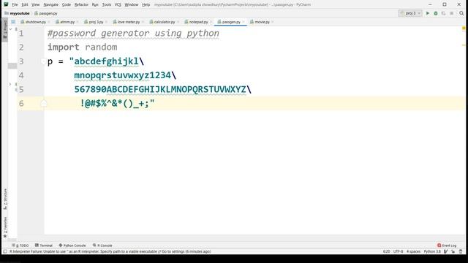Viewport: 468px width, 263px height.
Task: Close the calculator.py tab
Action: (178, 22)
